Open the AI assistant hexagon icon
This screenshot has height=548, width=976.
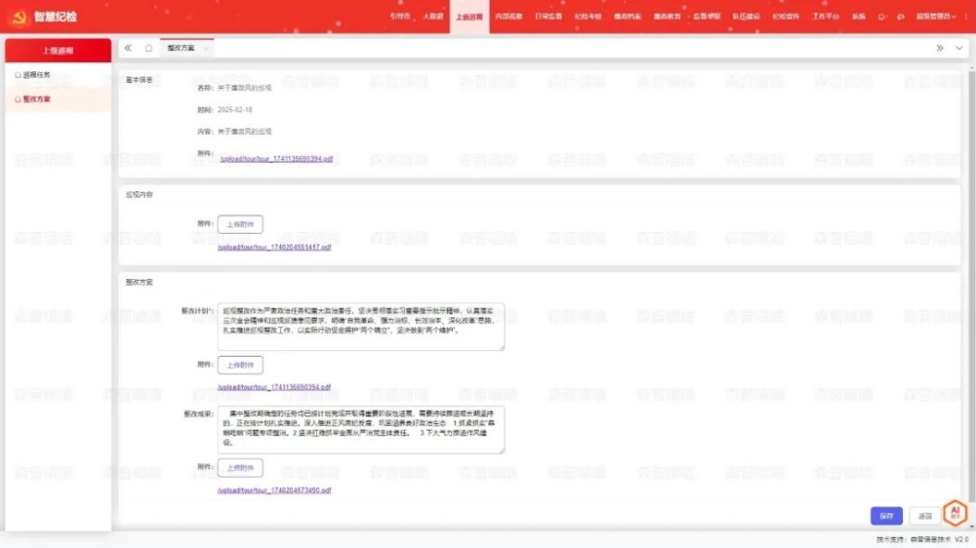pos(955,513)
